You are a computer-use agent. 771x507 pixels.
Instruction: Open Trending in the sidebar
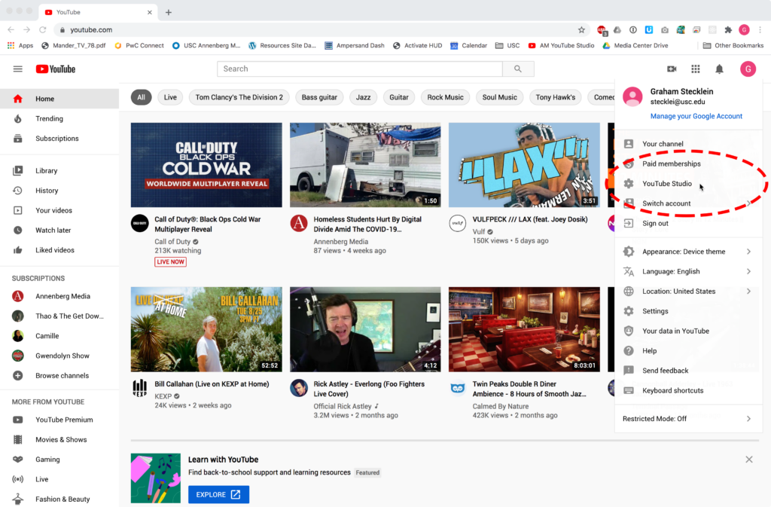tap(49, 119)
